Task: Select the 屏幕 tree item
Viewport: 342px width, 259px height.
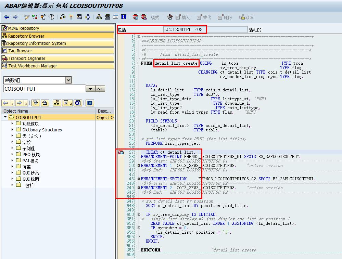Action: (26, 167)
